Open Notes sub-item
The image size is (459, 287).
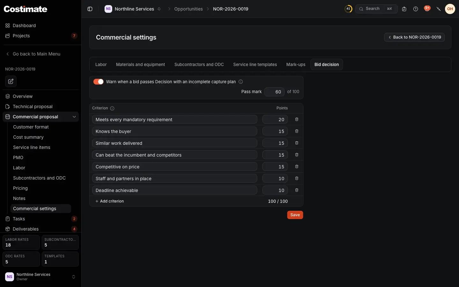click(40, 198)
